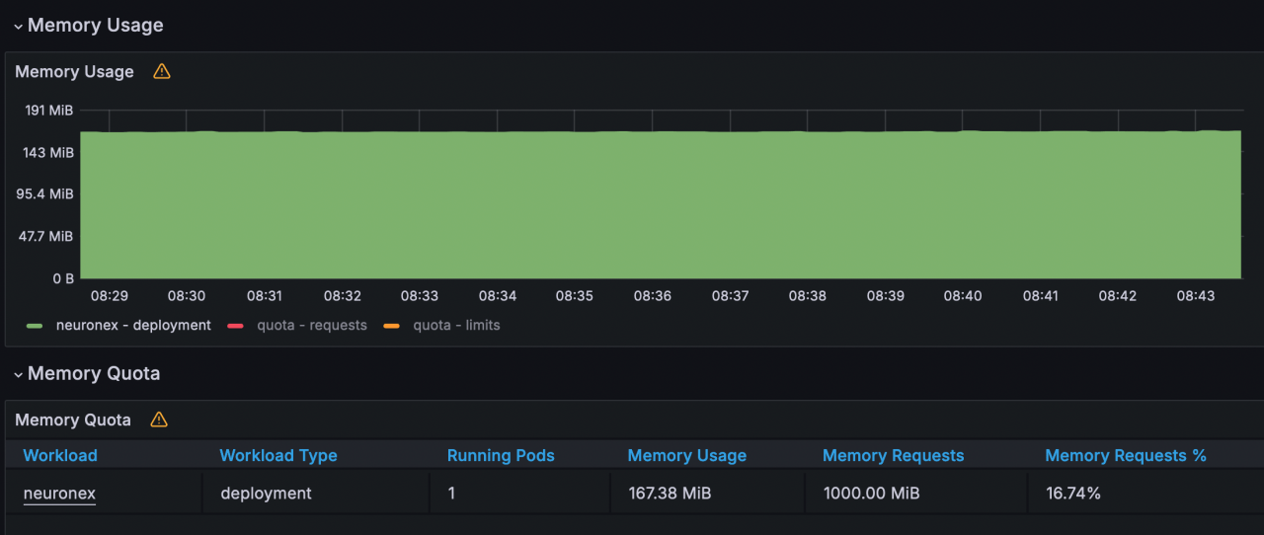The height and width of the screenshot is (535, 1264).
Task: Toggle the quota - requests legend series
Action: 312,325
